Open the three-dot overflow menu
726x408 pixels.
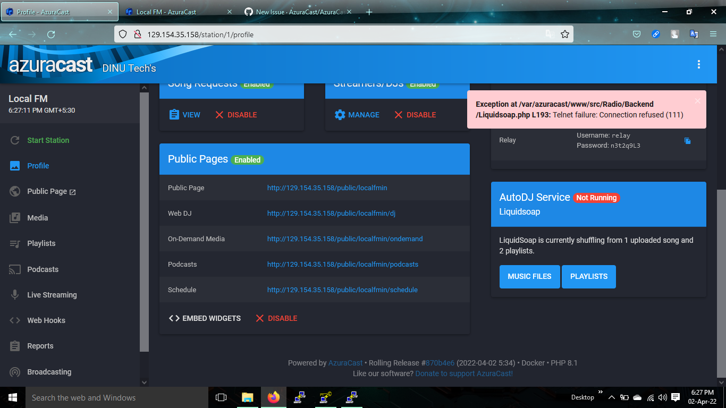[699, 64]
